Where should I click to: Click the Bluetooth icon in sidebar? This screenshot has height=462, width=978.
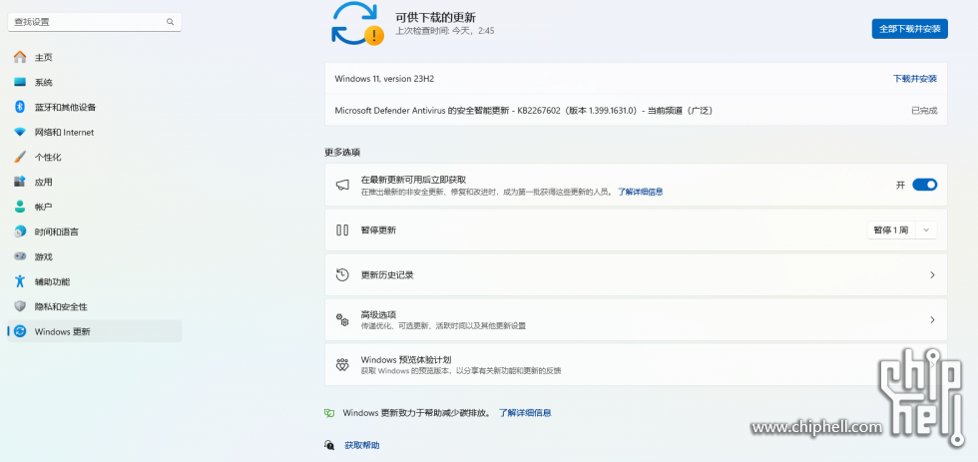[20, 107]
